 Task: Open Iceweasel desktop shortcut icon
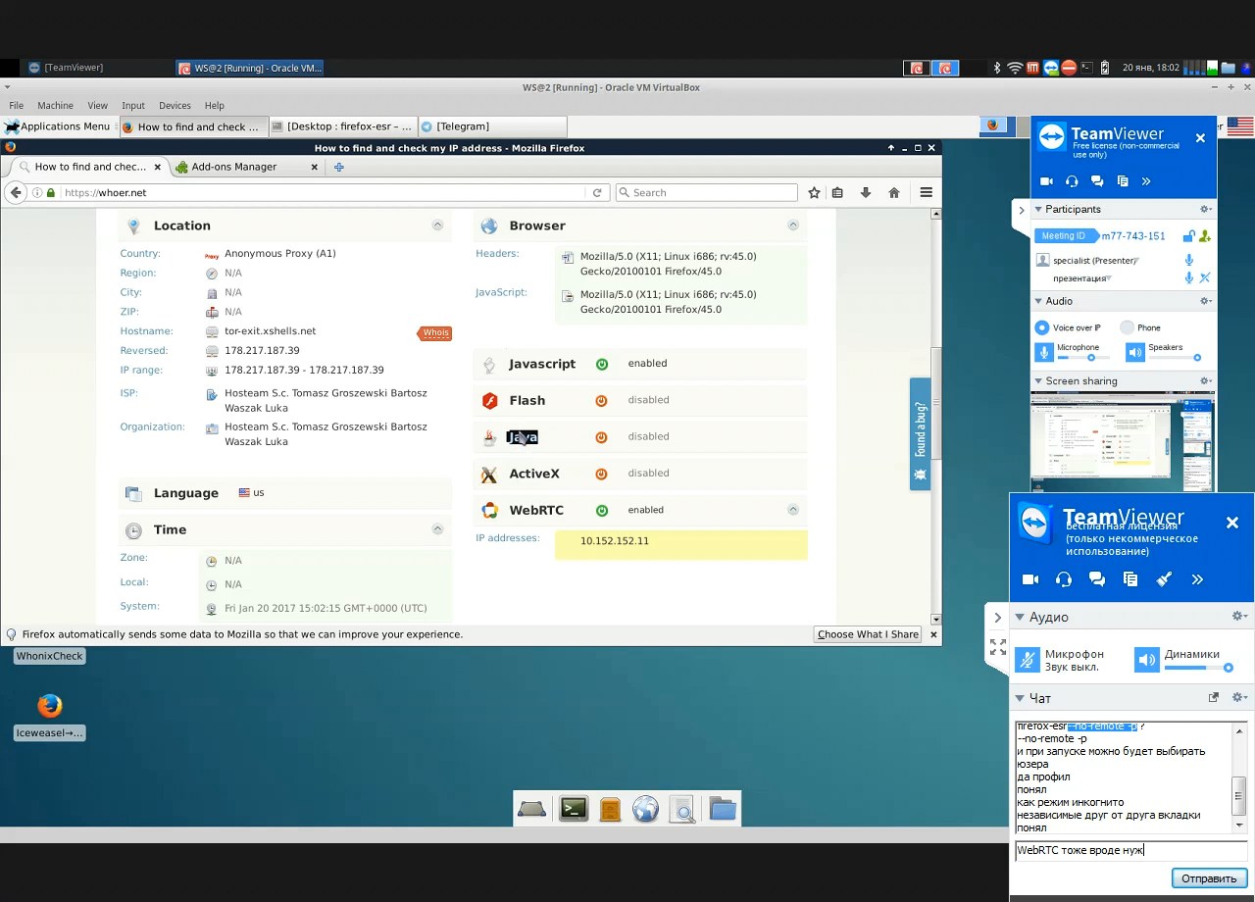(x=49, y=706)
